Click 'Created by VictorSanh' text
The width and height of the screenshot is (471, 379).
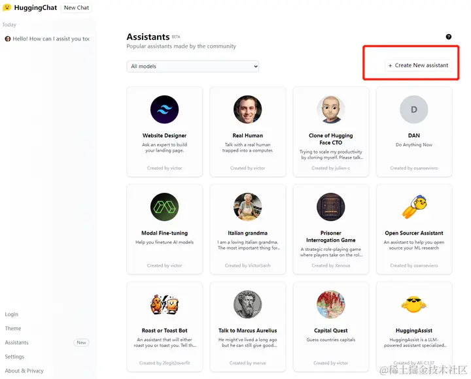point(247,265)
